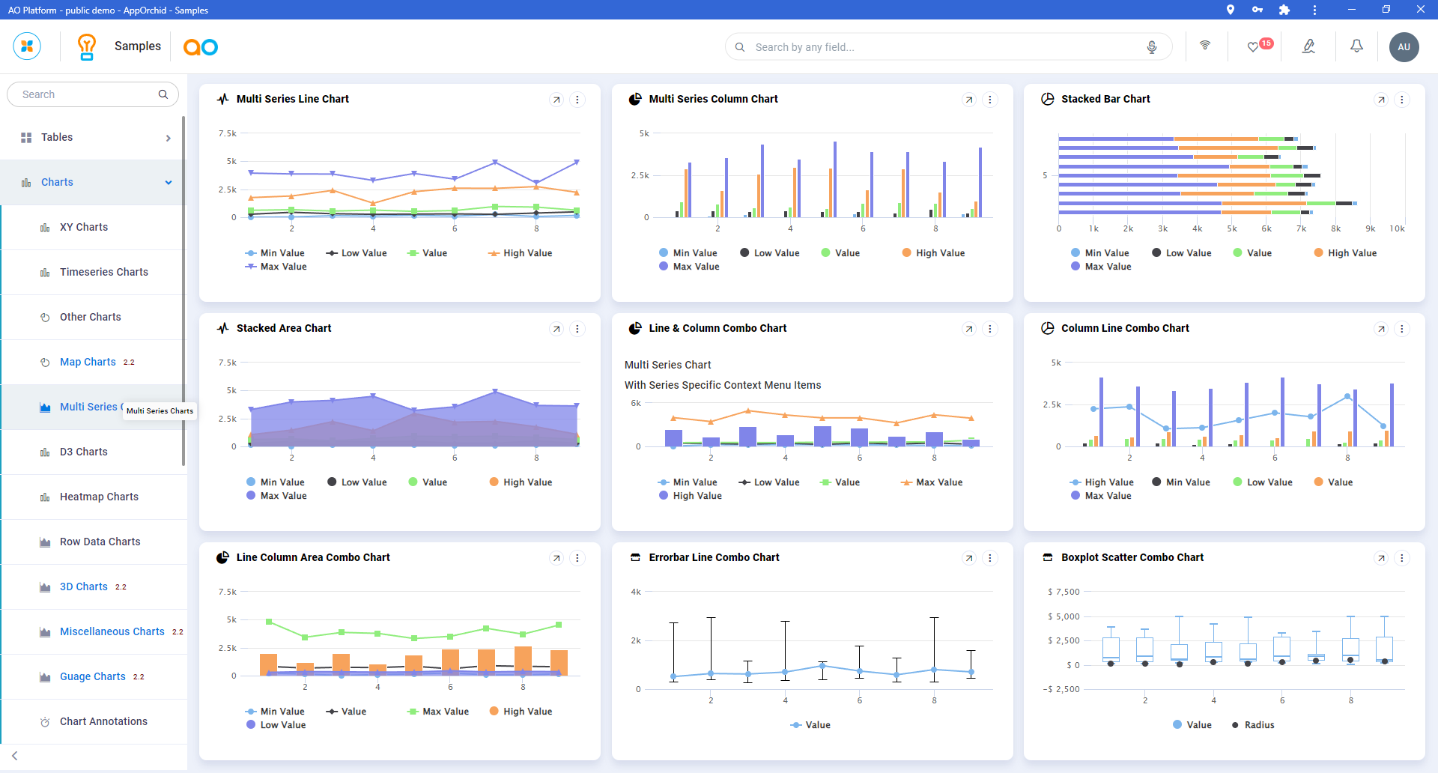The height and width of the screenshot is (773, 1438).
Task: Select Heatmap Charts in sidebar
Action: pyautogui.click(x=99, y=497)
